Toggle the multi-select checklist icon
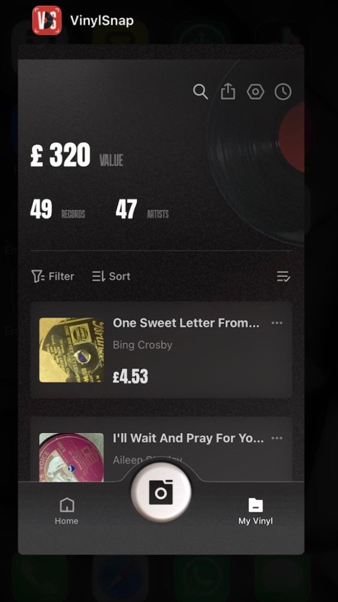338x602 pixels. pyautogui.click(x=283, y=276)
